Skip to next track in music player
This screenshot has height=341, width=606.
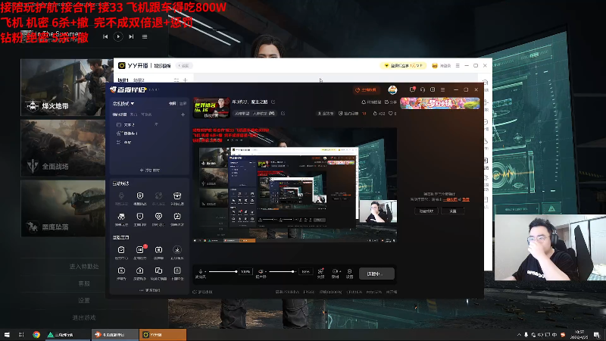131,36
